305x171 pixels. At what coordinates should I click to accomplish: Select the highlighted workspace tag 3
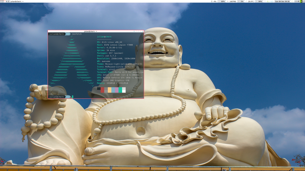pos(5,1)
